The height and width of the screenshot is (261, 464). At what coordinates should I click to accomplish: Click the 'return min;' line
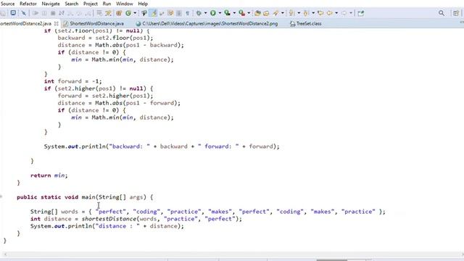[49, 175]
